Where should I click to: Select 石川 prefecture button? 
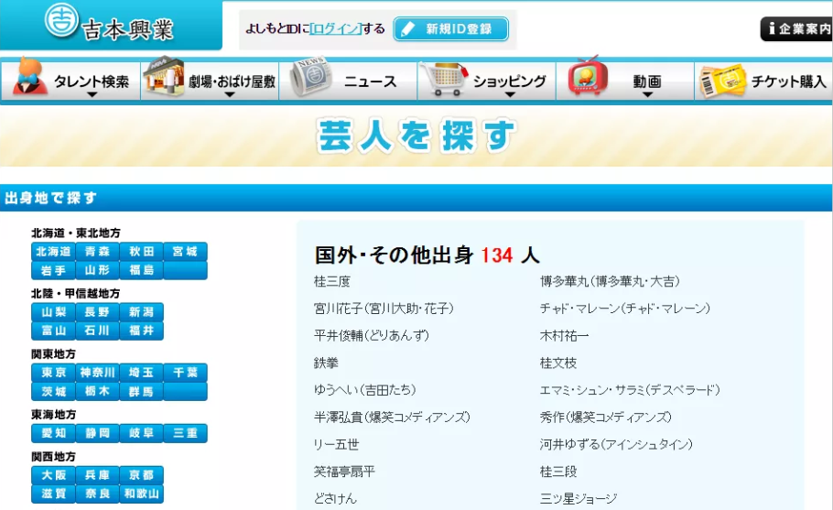click(97, 331)
